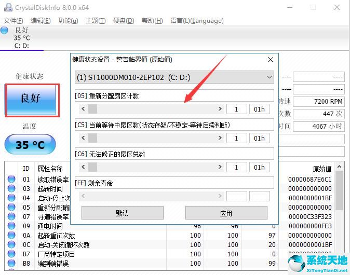The height and width of the screenshot is (275, 350).
Task: Select the 厂商特定项目 attribute name
Action: point(56,254)
